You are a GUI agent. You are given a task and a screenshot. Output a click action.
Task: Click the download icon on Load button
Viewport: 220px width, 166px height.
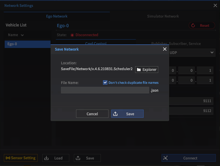coord(46,158)
